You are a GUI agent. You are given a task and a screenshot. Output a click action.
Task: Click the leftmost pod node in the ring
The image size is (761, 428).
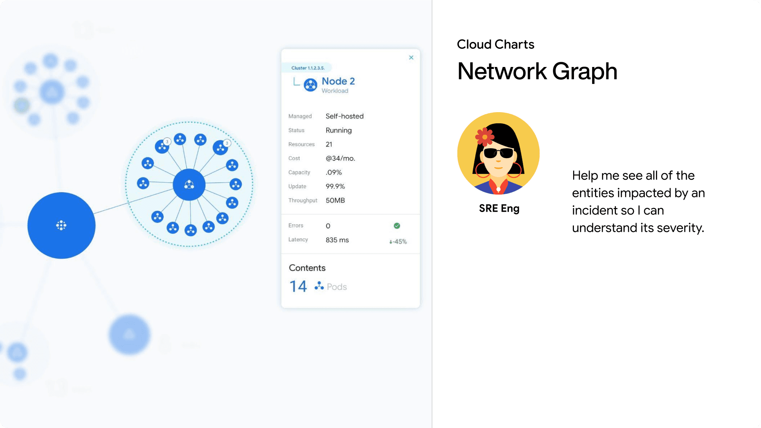[x=143, y=183]
